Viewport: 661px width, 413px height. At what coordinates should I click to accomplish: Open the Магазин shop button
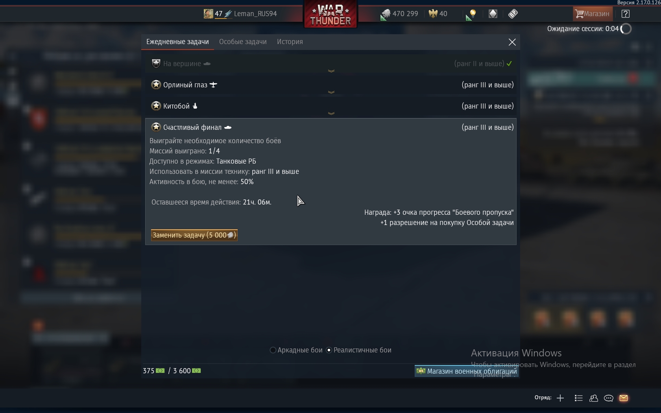click(x=593, y=14)
